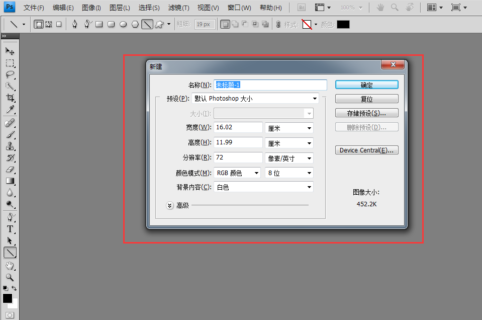
Task: Select the Brush tool
Action: coord(10,134)
